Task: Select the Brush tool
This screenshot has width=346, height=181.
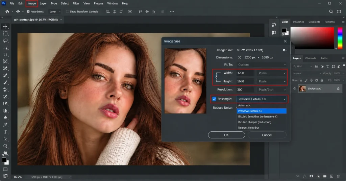Action: [5, 82]
